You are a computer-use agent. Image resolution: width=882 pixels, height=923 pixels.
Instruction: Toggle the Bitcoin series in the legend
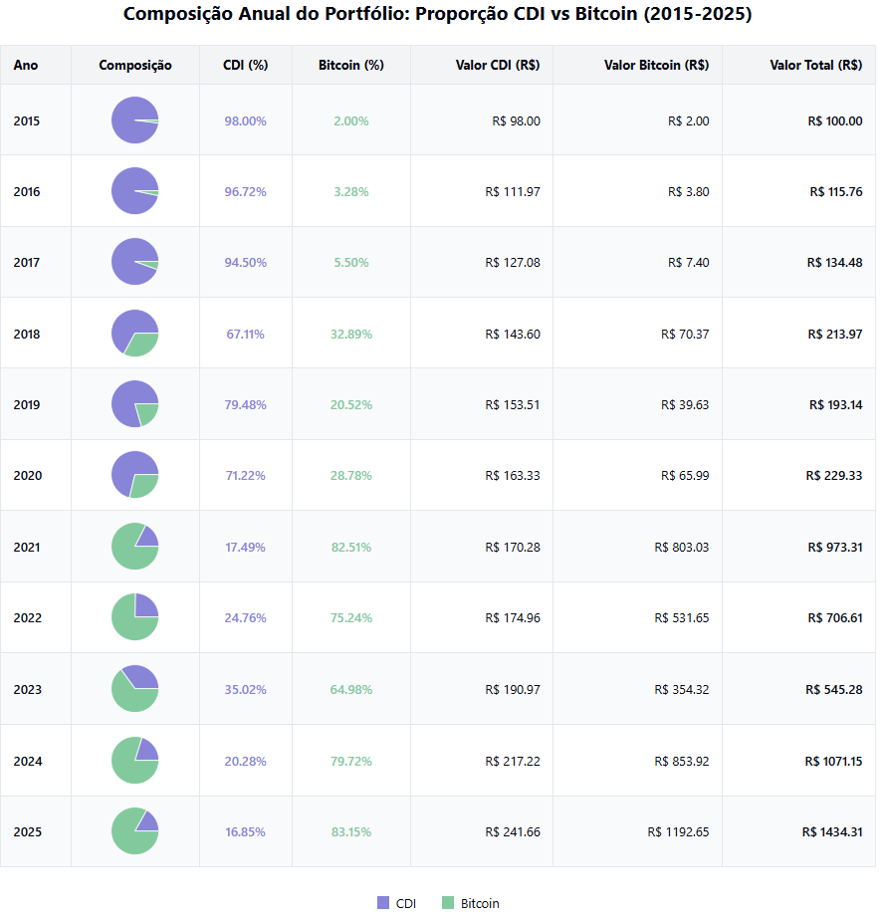468,903
